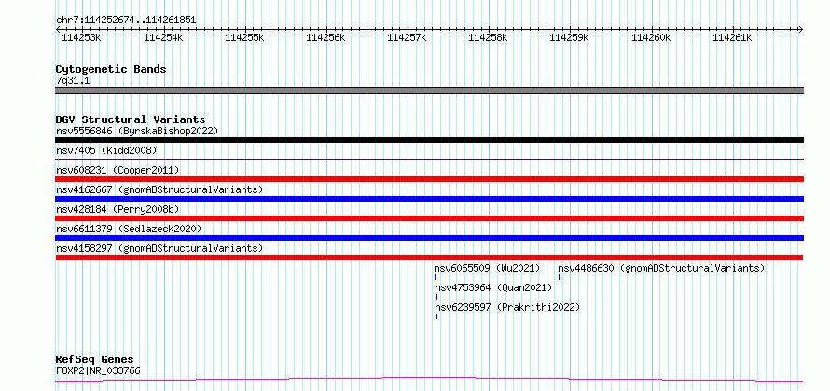Click the nsv4486630 (gnomADStructuralVariants) label
The image size is (830, 391).
[x=662, y=268]
